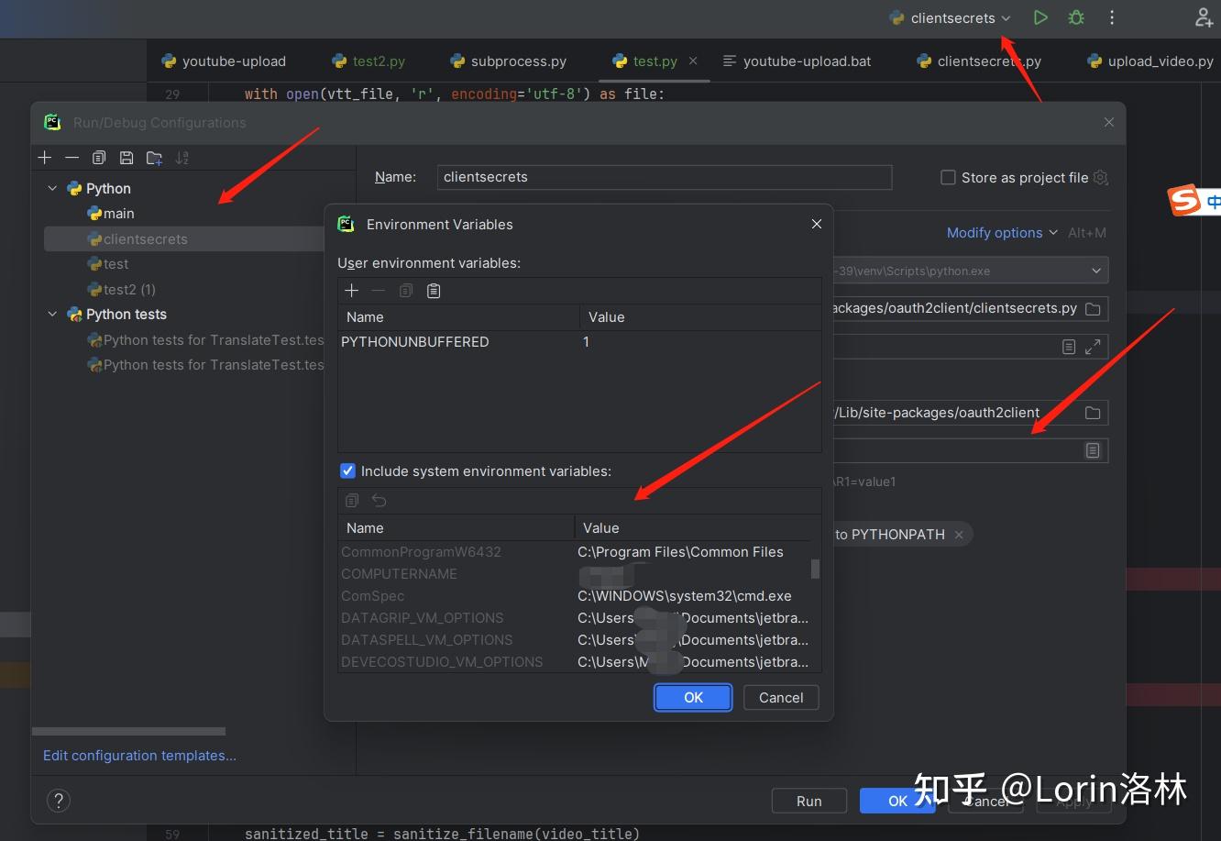
Task: Click Run in the Run/Debug Configurations dialog
Action: pyautogui.click(x=808, y=801)
